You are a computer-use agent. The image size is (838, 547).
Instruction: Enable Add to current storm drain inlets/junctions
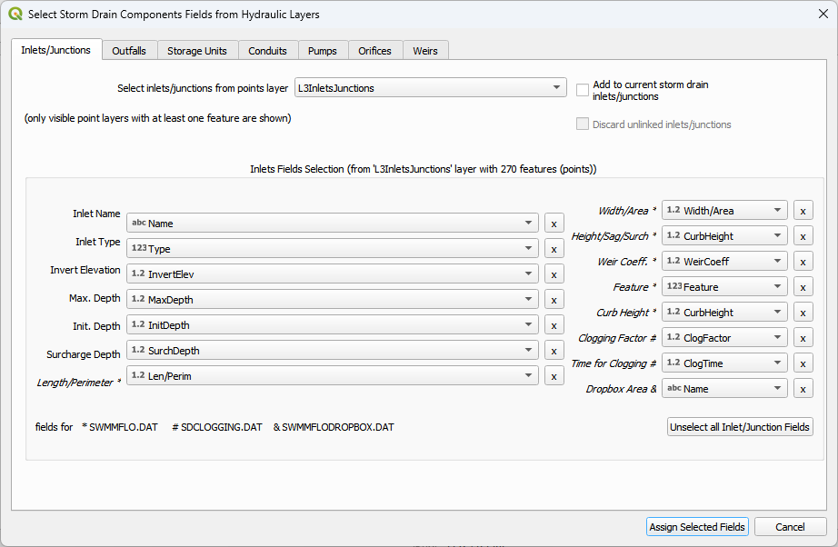click(x=583, y=90)
